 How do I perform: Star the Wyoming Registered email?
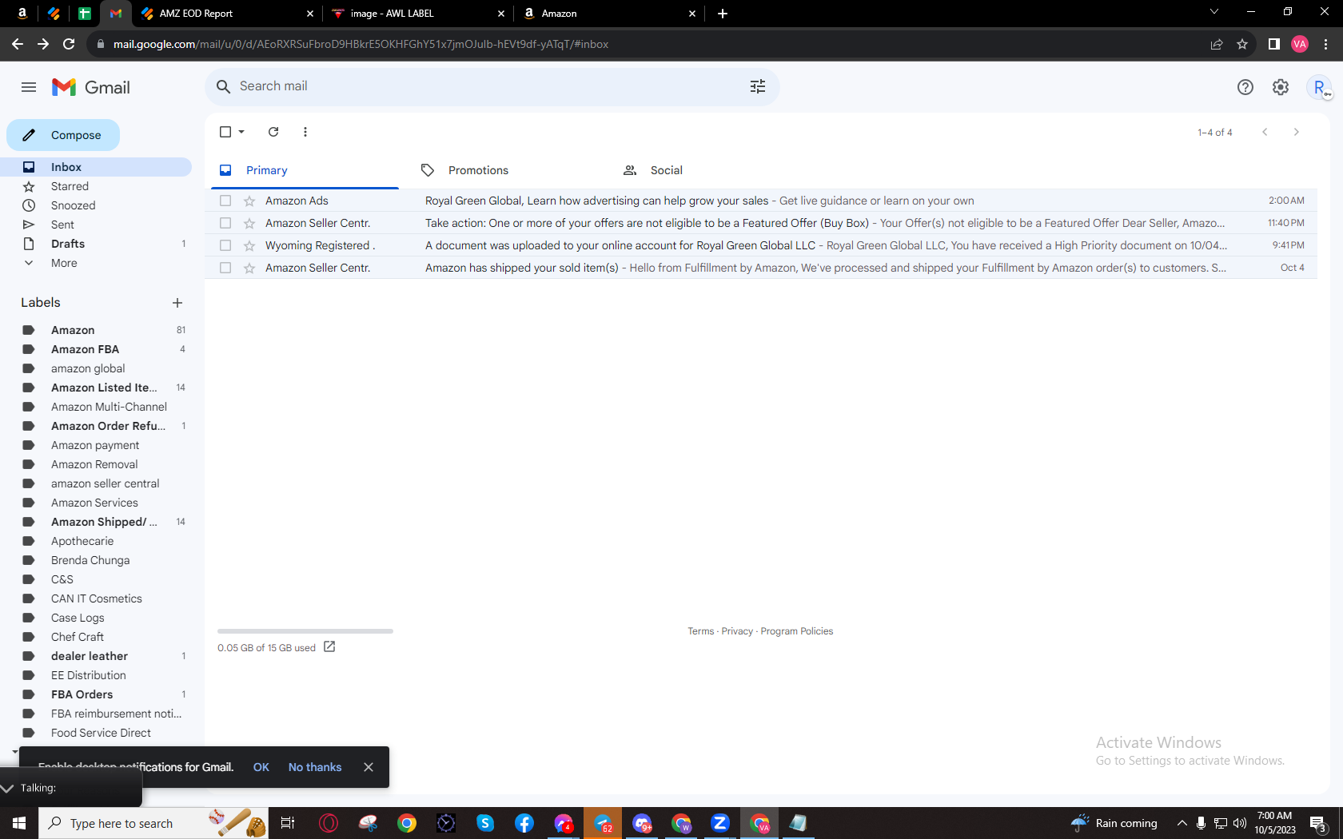(x=249, y=245)
